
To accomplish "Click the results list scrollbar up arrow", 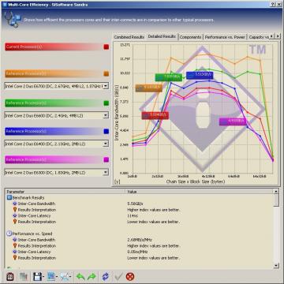I will point(276,192).
